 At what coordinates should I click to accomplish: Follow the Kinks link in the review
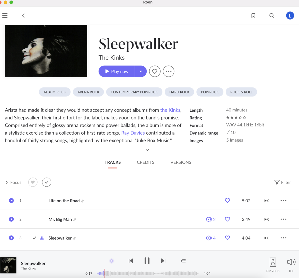(x=170, y=110)
